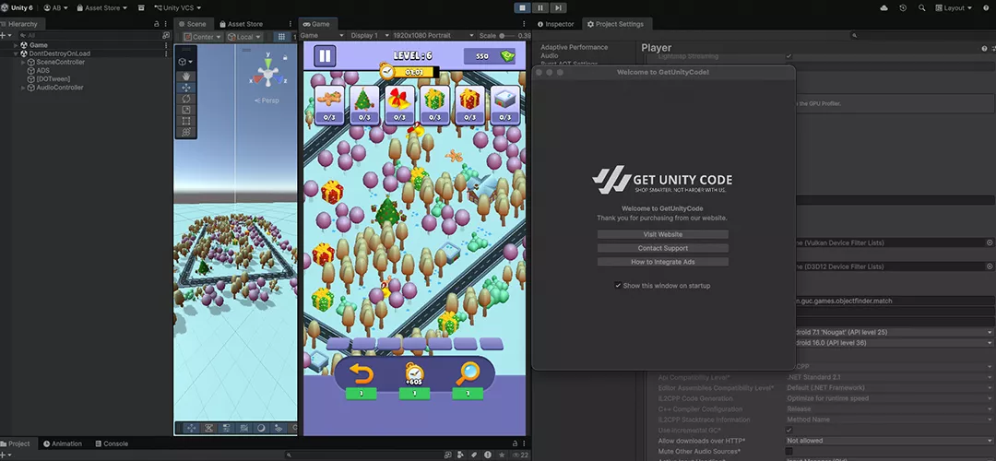Click the in-game undo arrow booster
The width and height of the screenshot is (996, 461).
[x=362, y=372]
